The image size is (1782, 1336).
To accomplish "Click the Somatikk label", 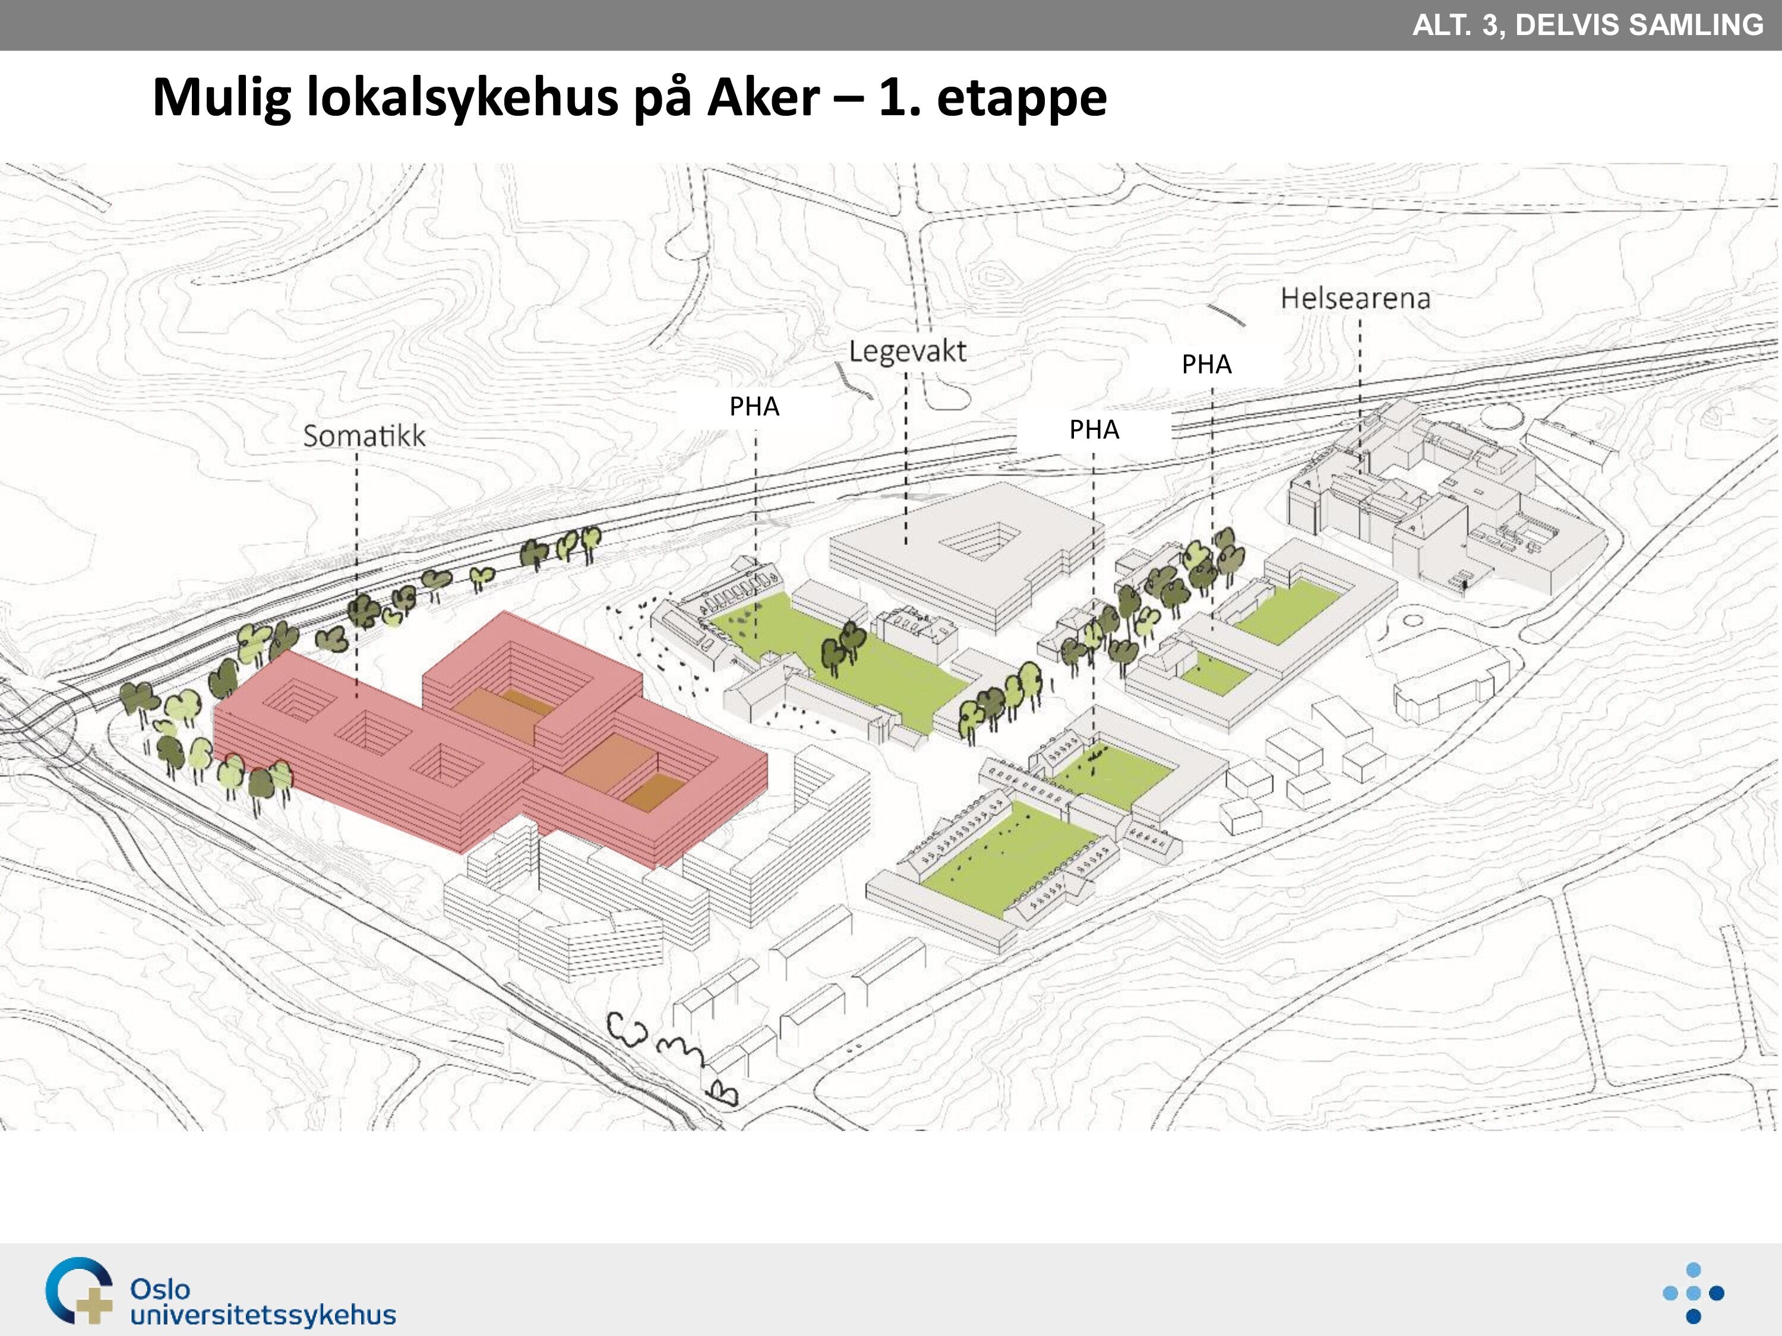I will [x=364, y=436].
